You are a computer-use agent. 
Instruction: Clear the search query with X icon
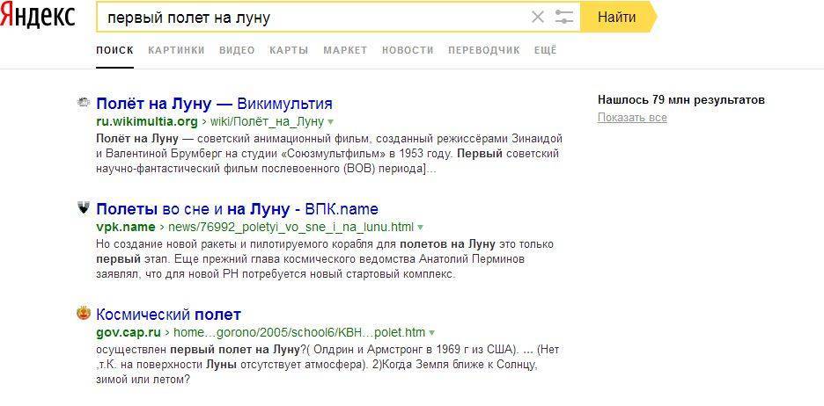(x=538, y=17)
